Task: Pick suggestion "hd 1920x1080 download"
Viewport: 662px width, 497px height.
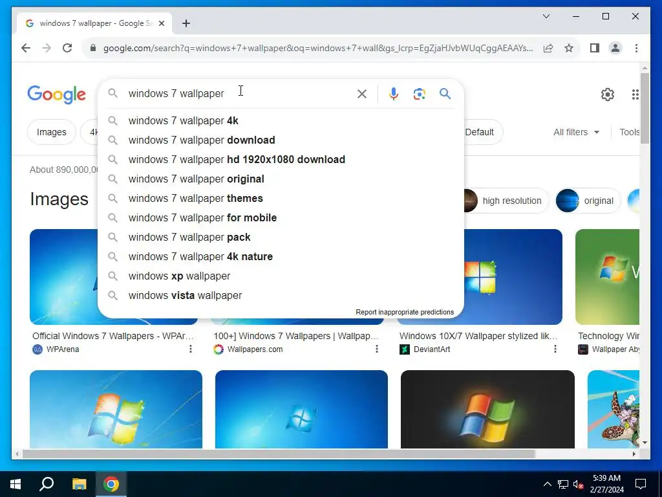Action: pos(281,160)
